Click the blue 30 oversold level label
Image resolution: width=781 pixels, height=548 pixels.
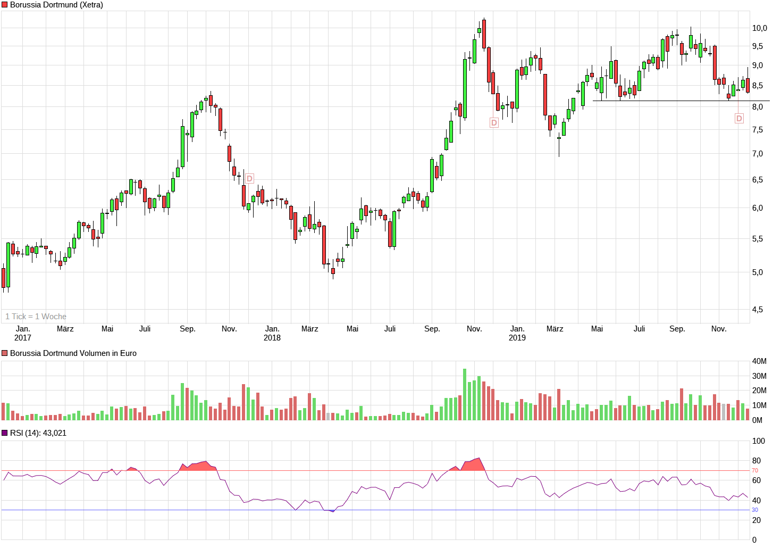tap(755, 510)
